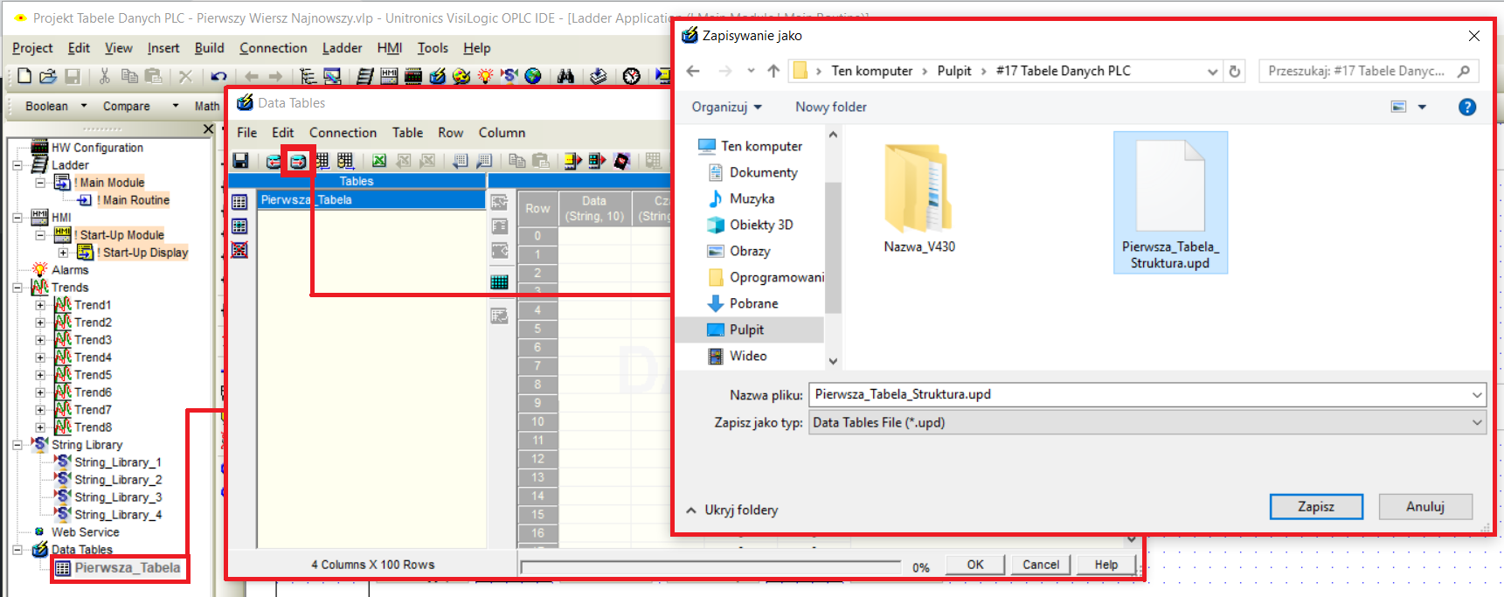Click the Zapisz button
The image size is (1504, 597).
click(x=1316, y=507)
